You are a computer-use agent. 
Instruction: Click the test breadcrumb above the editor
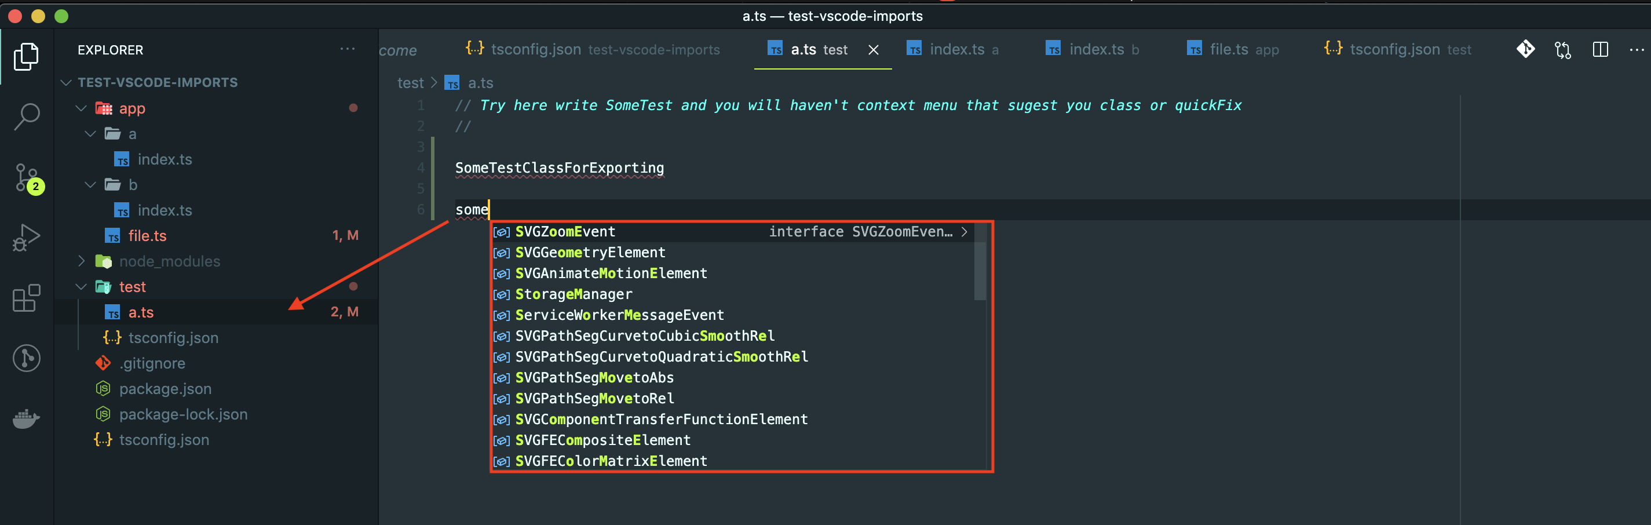pos(410,83)
